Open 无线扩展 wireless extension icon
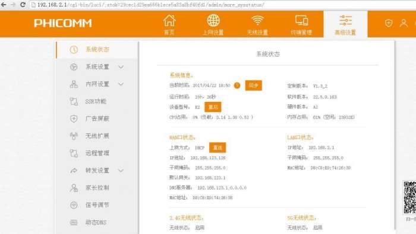Viewport: 416px width, 234px height. [74, 136]
